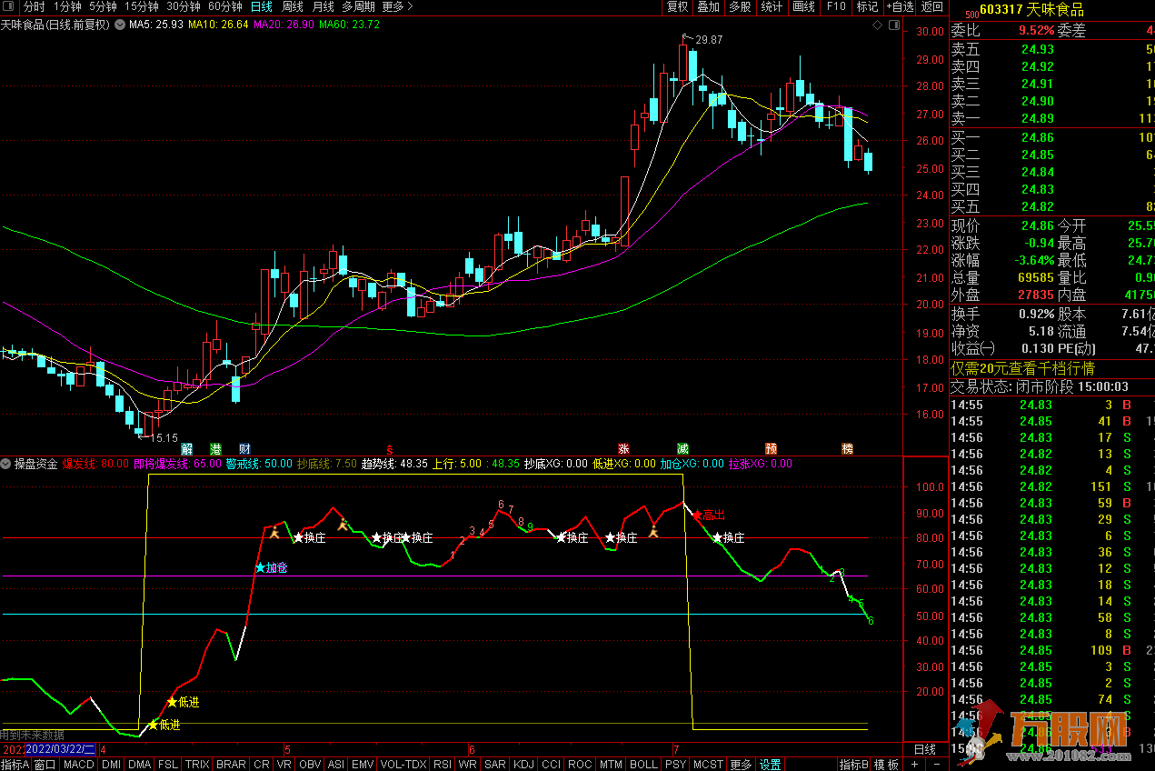The width and height of the screenshot is (1155, 771).
Task: Click the 榜 ranking marker icon
Action: point(847,448)
